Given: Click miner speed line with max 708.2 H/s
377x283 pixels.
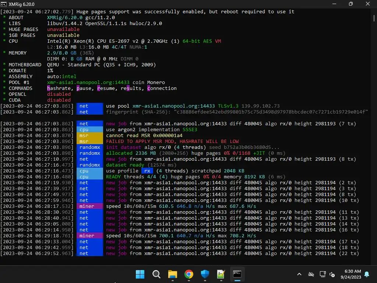Looking at the screenshot, I should tap(181, 235).
